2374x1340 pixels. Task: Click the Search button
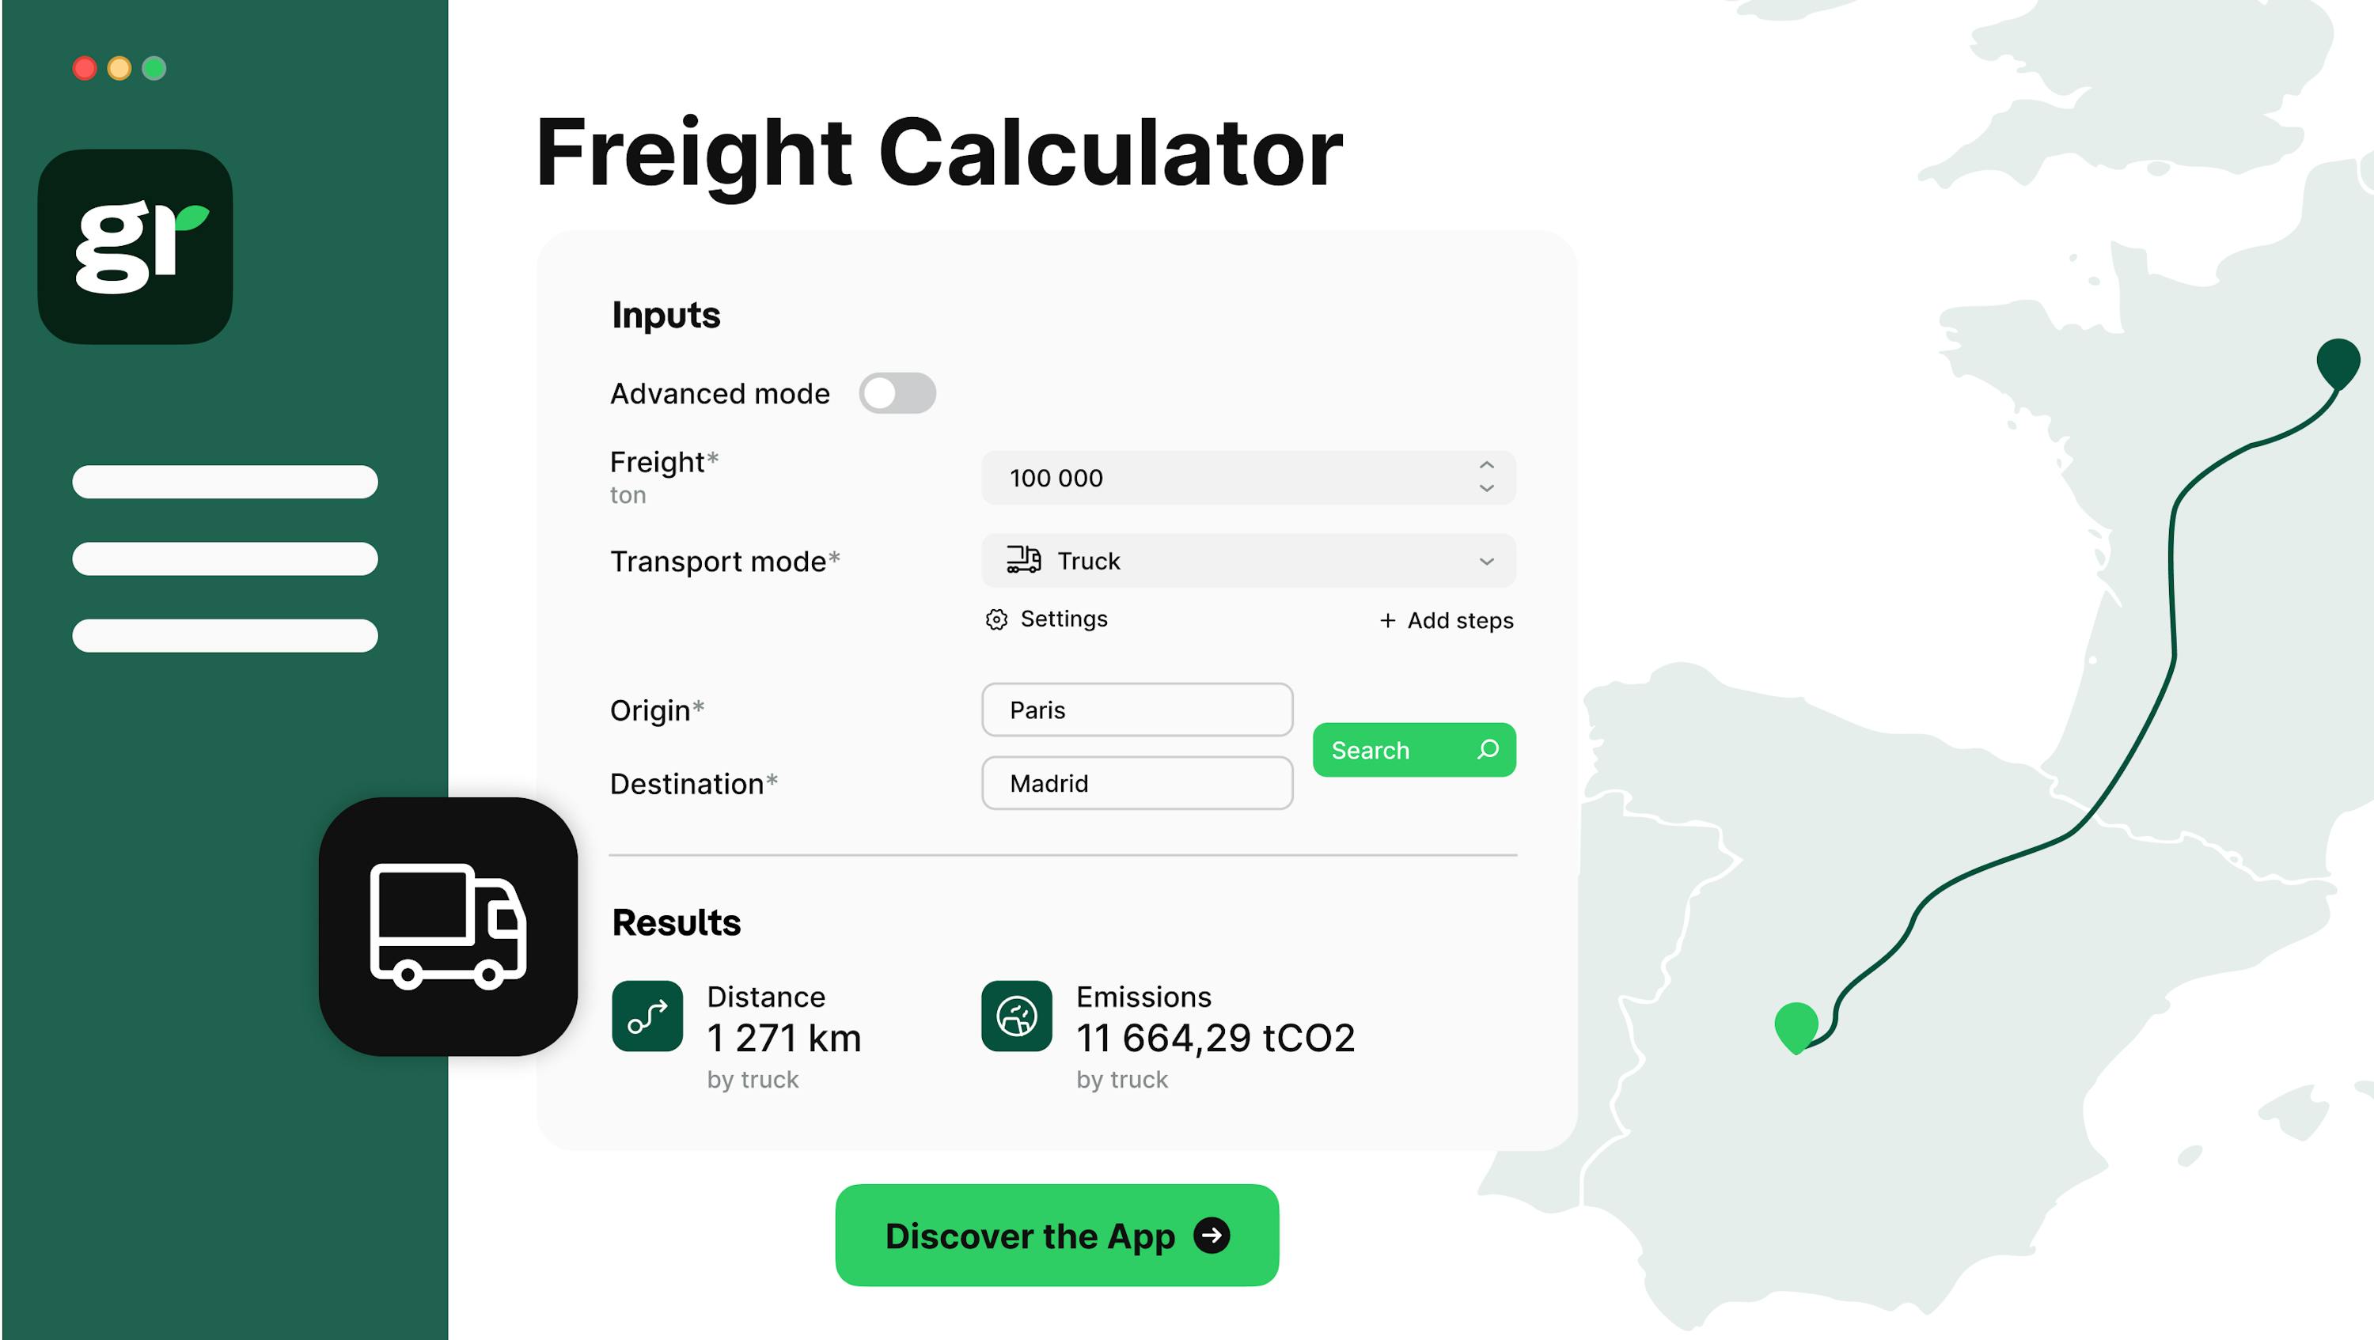point(1413,748)
